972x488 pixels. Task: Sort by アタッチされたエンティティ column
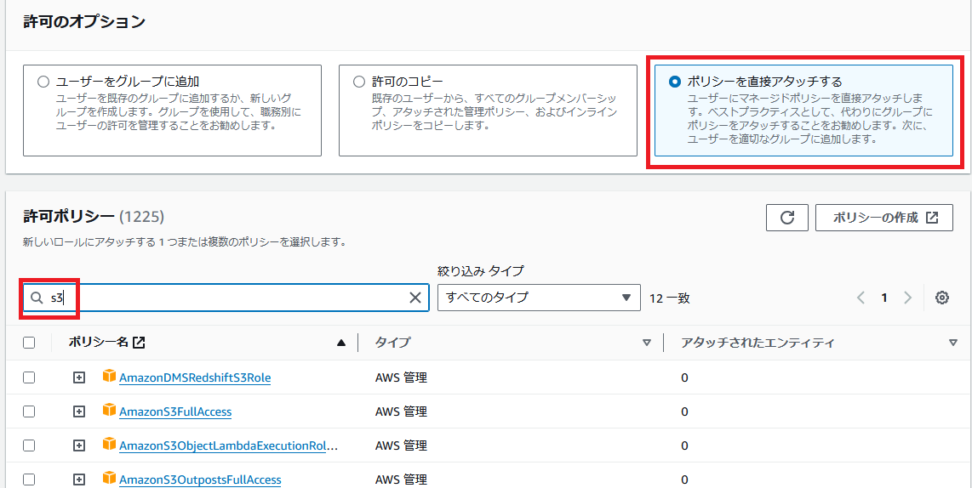(x=953, y=343)
